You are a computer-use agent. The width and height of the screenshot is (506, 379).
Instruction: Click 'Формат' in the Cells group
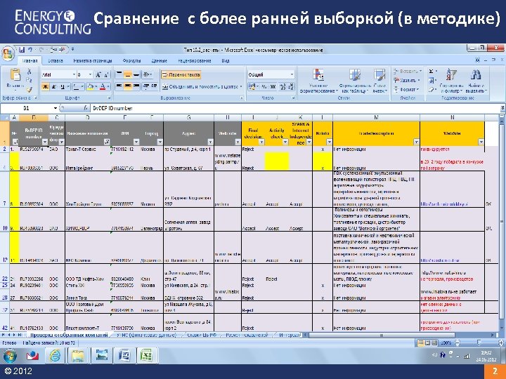(406, 89)
